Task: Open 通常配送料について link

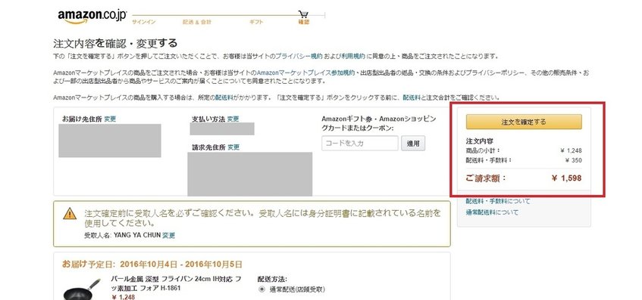Action: pyautogui.click(x=492, y=212)
